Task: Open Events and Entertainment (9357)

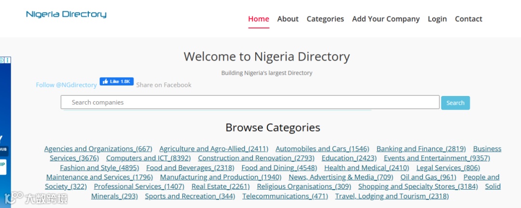Action: point(437,158)
